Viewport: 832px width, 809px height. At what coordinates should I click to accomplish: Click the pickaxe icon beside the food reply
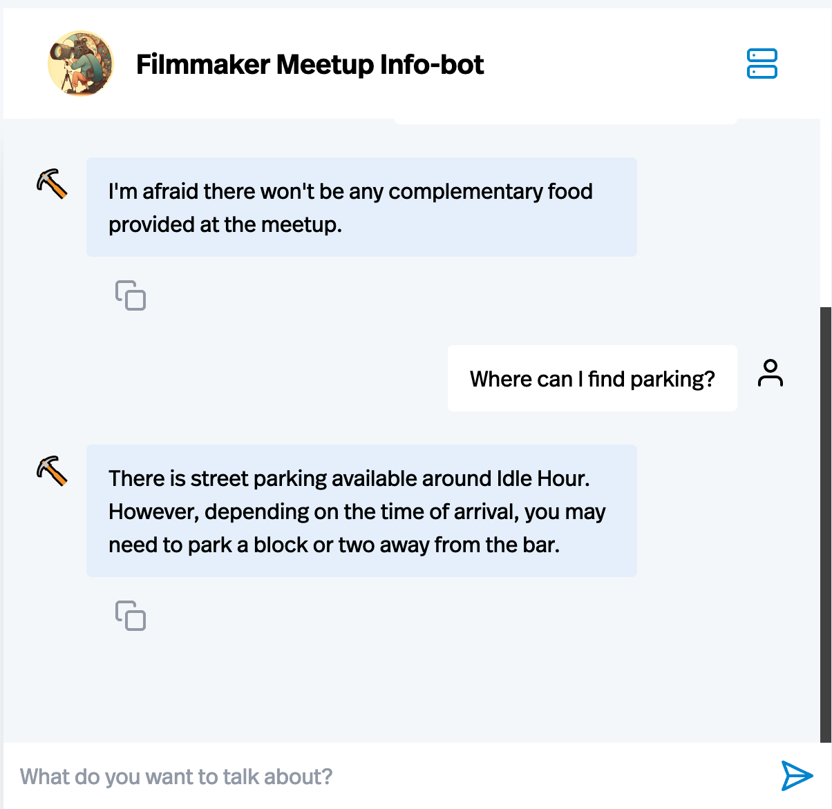(52, 184)
